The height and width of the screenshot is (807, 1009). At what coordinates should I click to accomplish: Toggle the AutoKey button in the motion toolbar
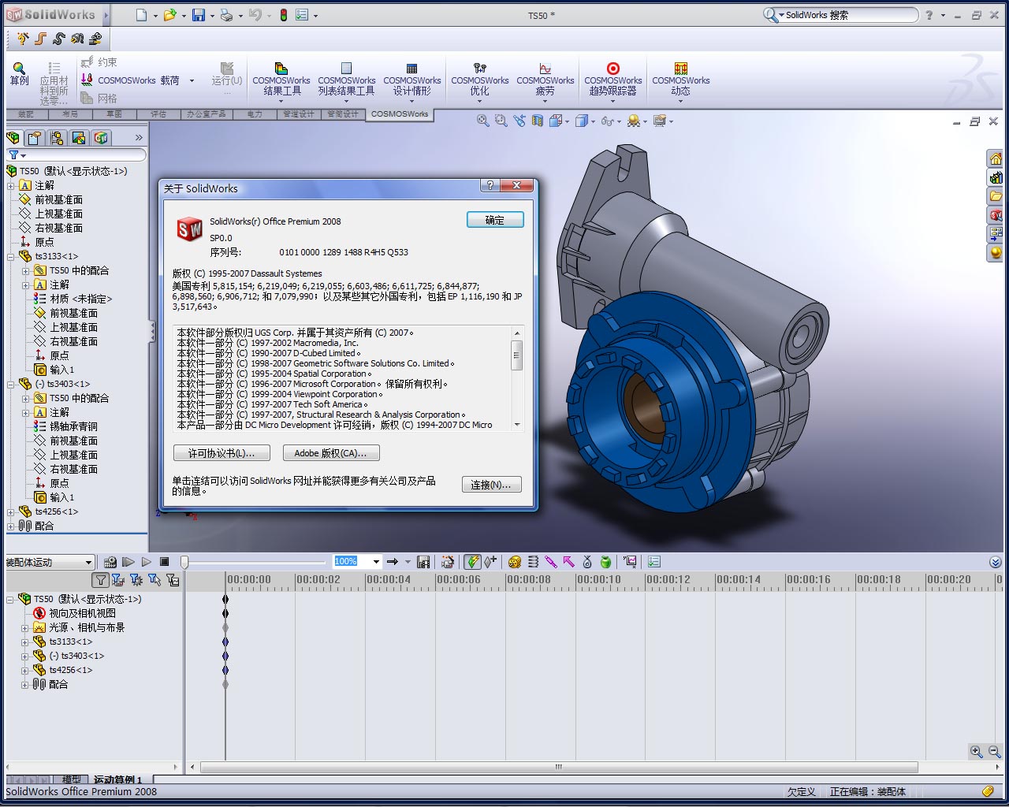pos(472,562)
